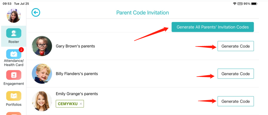Tap the battery status icon
This screenshot has height=115, width=268.
point(254,4)
